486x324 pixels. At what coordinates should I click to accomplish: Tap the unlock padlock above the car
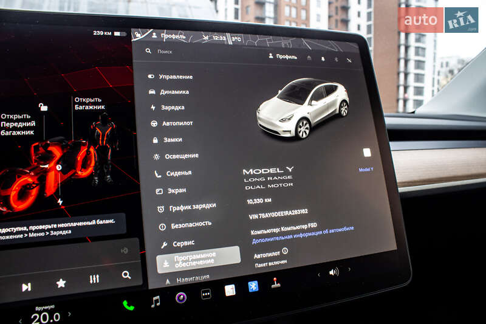point(43,107)
